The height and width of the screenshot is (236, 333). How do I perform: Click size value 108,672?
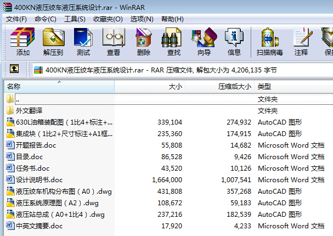170,203
